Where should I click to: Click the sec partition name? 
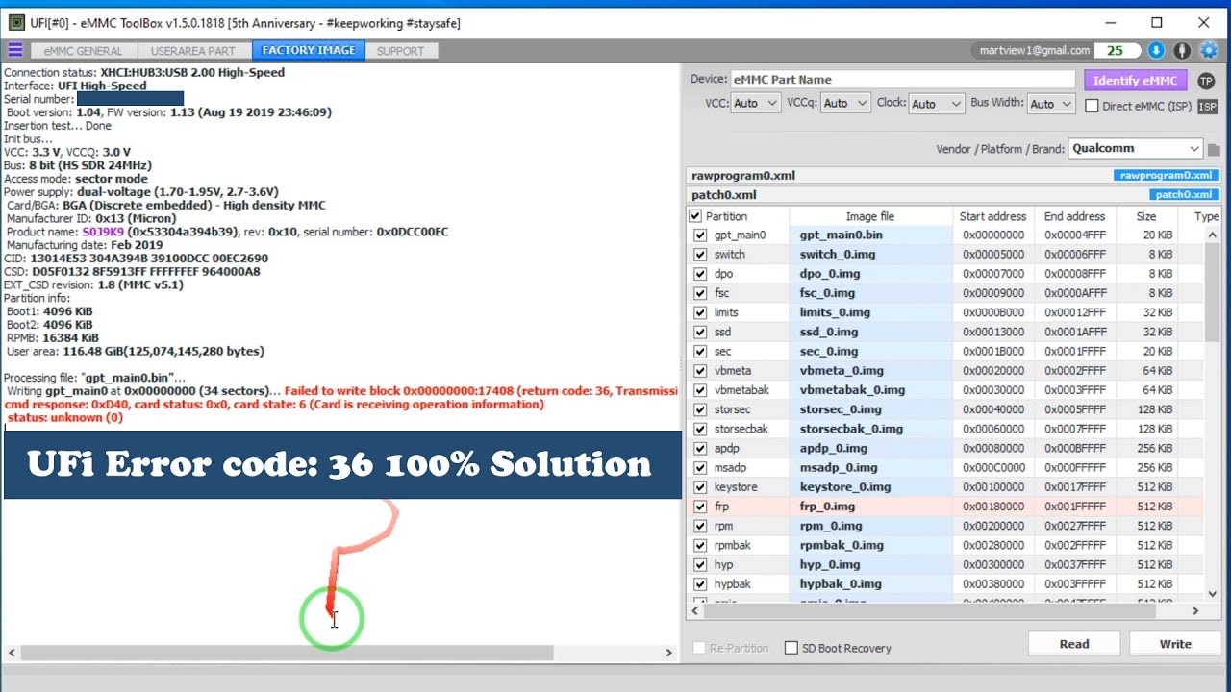click(x=722, y=352)
